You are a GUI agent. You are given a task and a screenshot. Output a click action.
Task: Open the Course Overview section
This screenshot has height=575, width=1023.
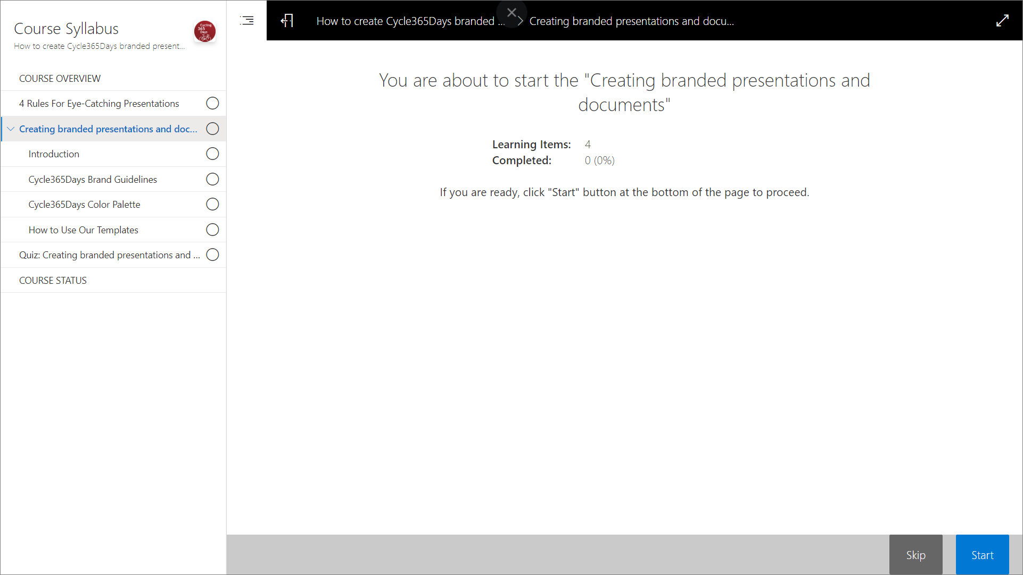[x=60, y=79]
